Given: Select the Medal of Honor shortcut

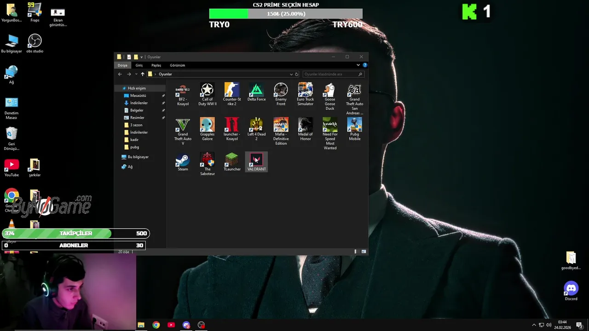Looking at the screenshot, I should coord(305,130).
